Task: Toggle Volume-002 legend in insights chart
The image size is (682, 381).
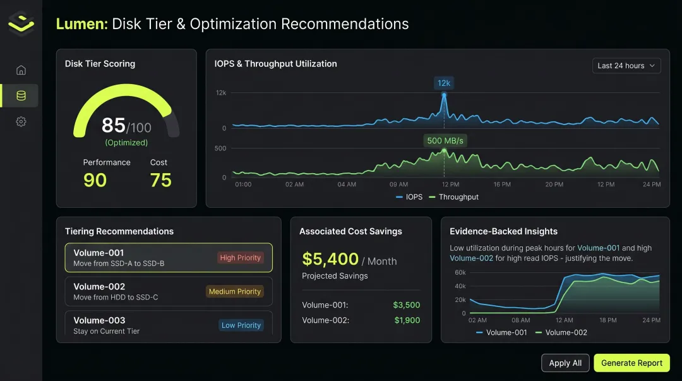Action: (561, 332)
